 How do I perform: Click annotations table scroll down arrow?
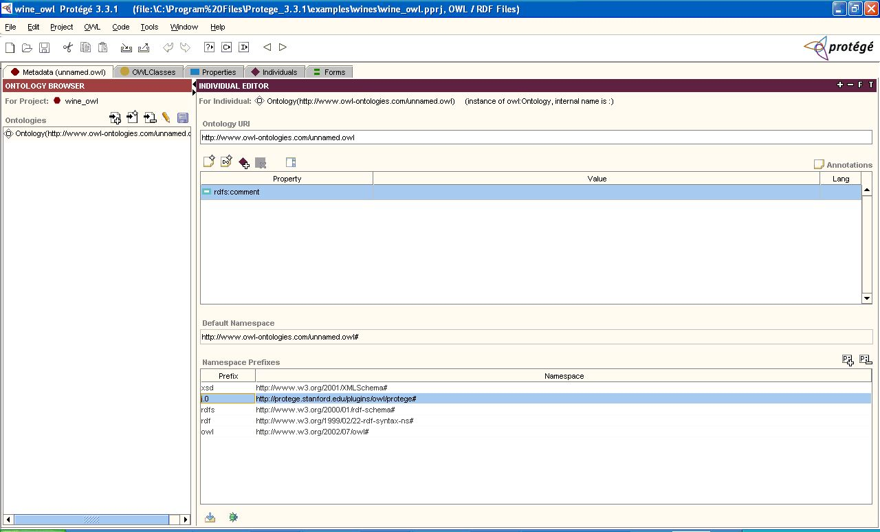tap(866, 298)
